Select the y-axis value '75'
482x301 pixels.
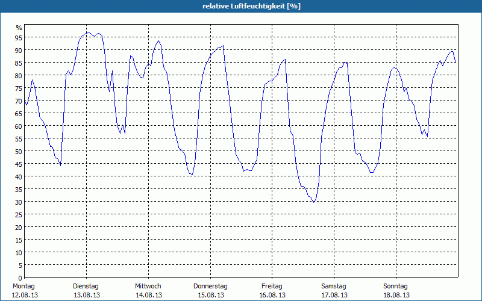(x=19, y=88)
